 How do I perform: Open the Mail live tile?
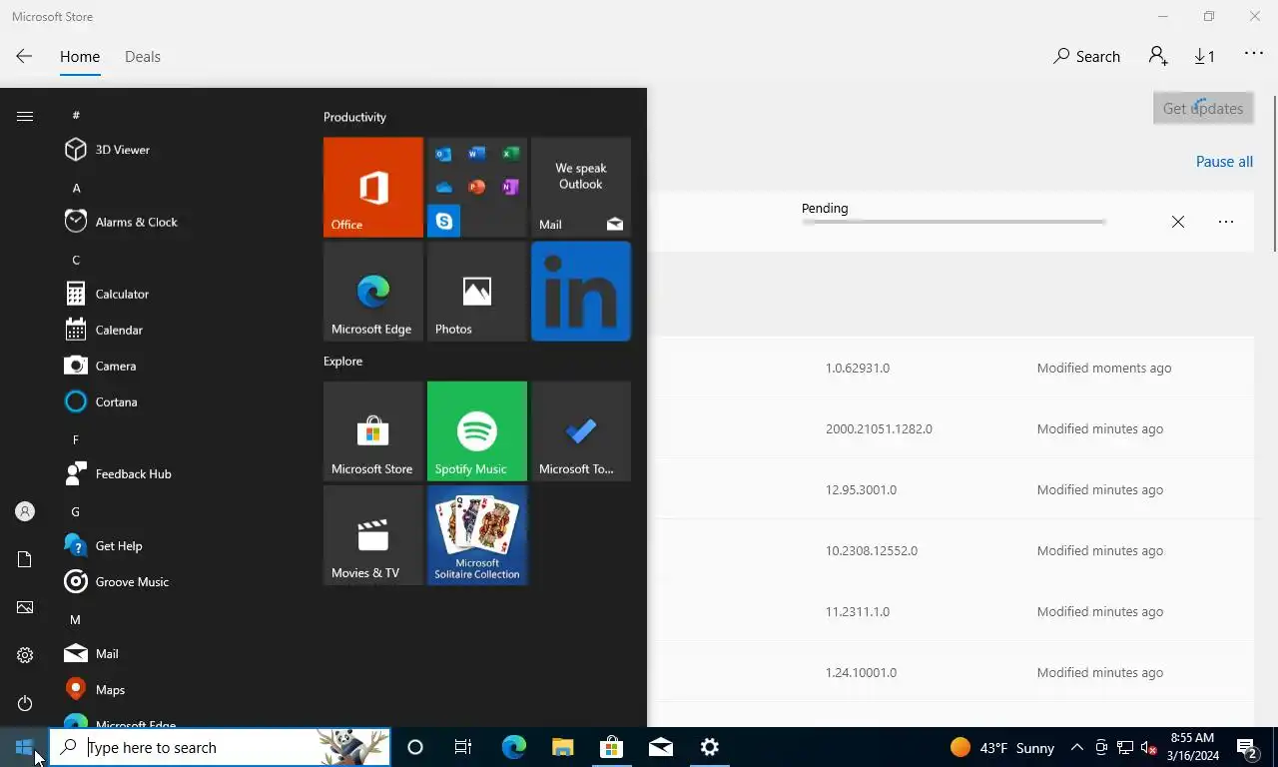tap(581, 188)
